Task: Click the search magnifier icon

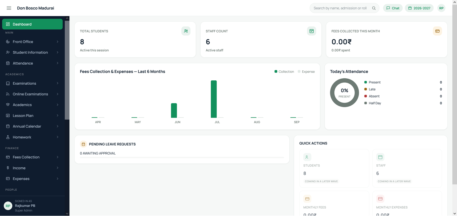Action: (374, 8)
